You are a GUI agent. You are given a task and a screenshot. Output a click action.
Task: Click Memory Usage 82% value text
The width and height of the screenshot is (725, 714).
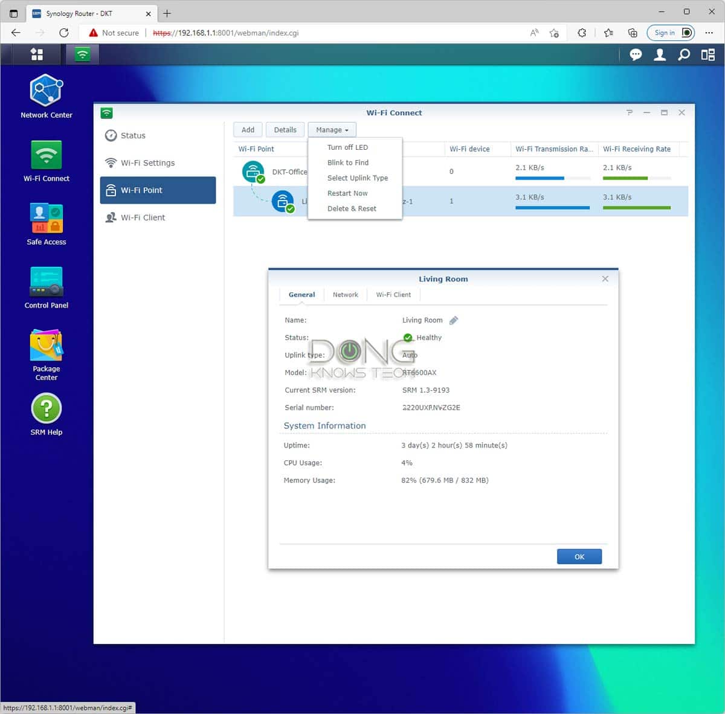click(x=445, y=480)
